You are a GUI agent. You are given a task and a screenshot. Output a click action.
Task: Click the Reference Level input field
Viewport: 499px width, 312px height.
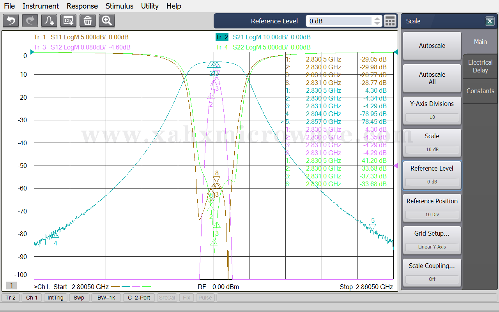click(x=339, y=21)
